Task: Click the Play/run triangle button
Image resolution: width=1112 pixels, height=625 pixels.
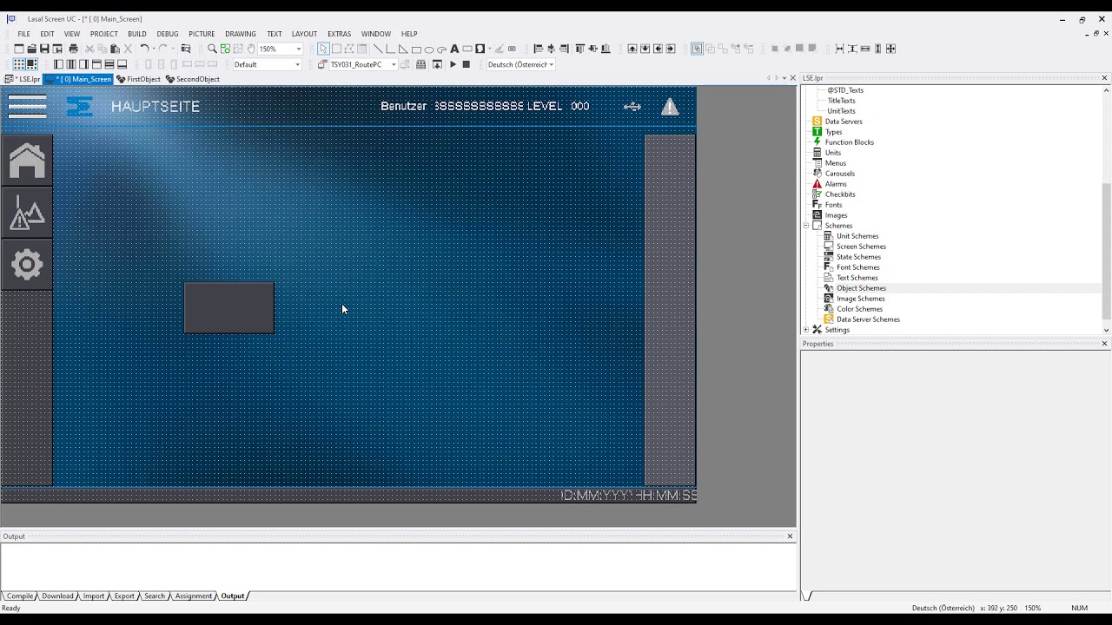Action: pos(453,64)
